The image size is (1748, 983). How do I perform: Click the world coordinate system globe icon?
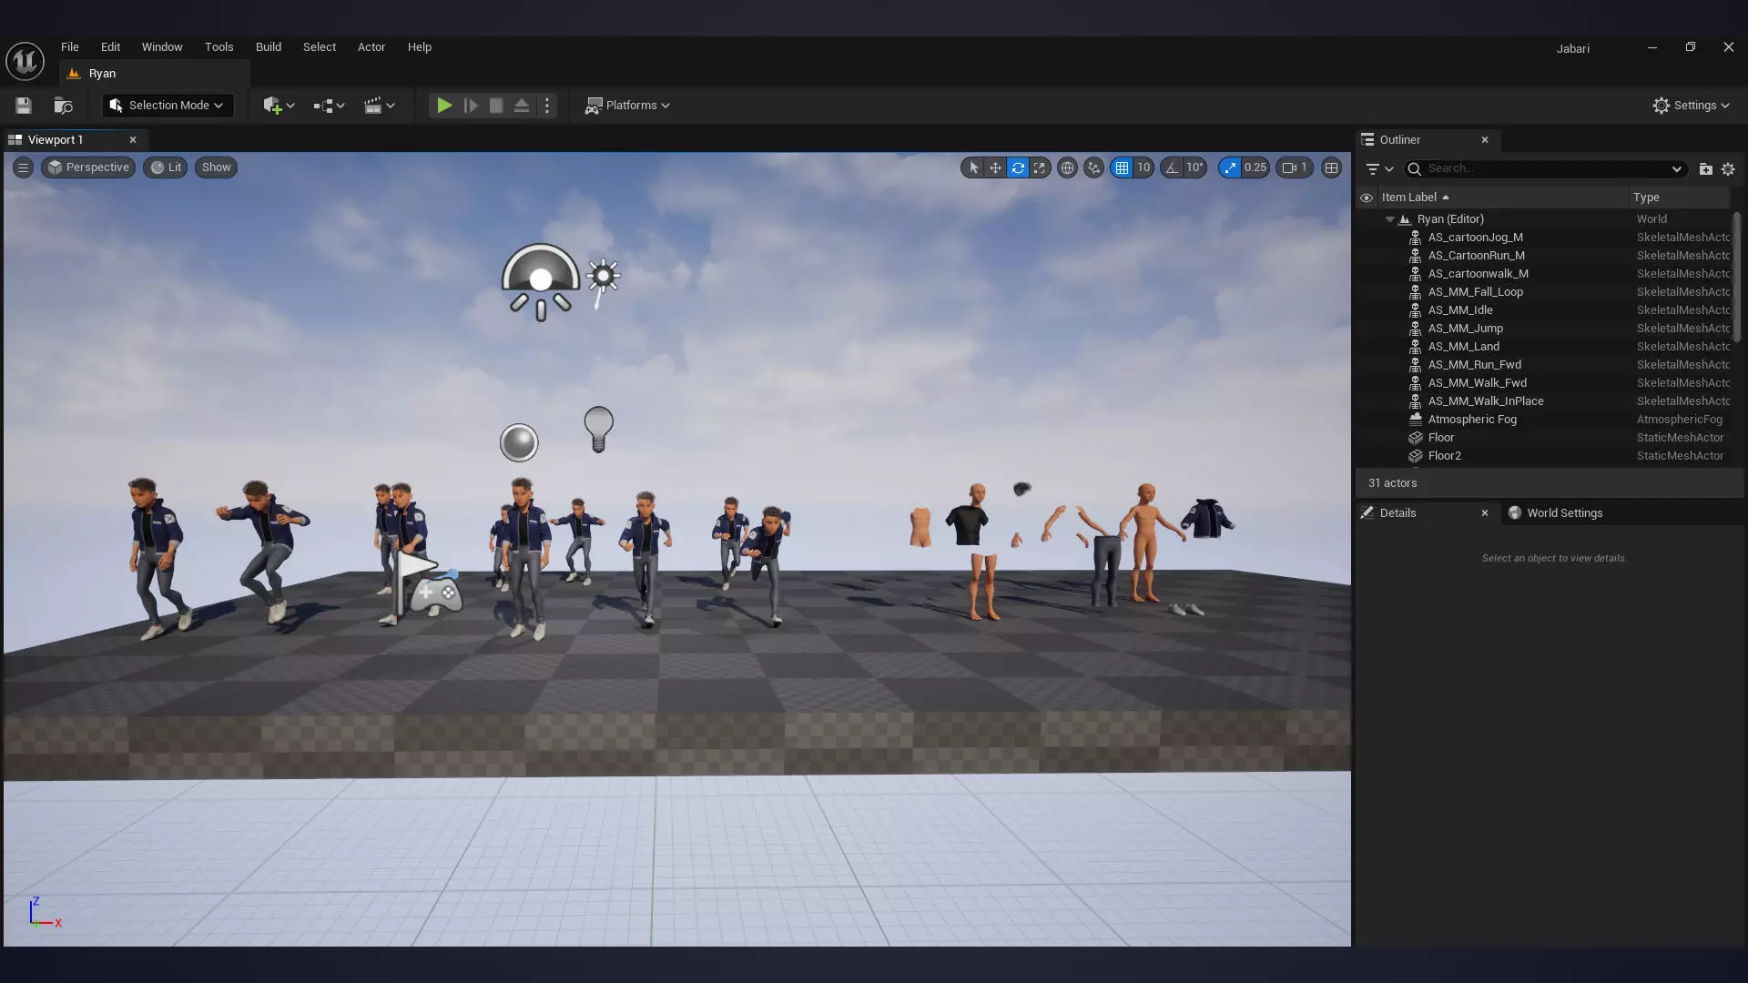point(1067,167)
